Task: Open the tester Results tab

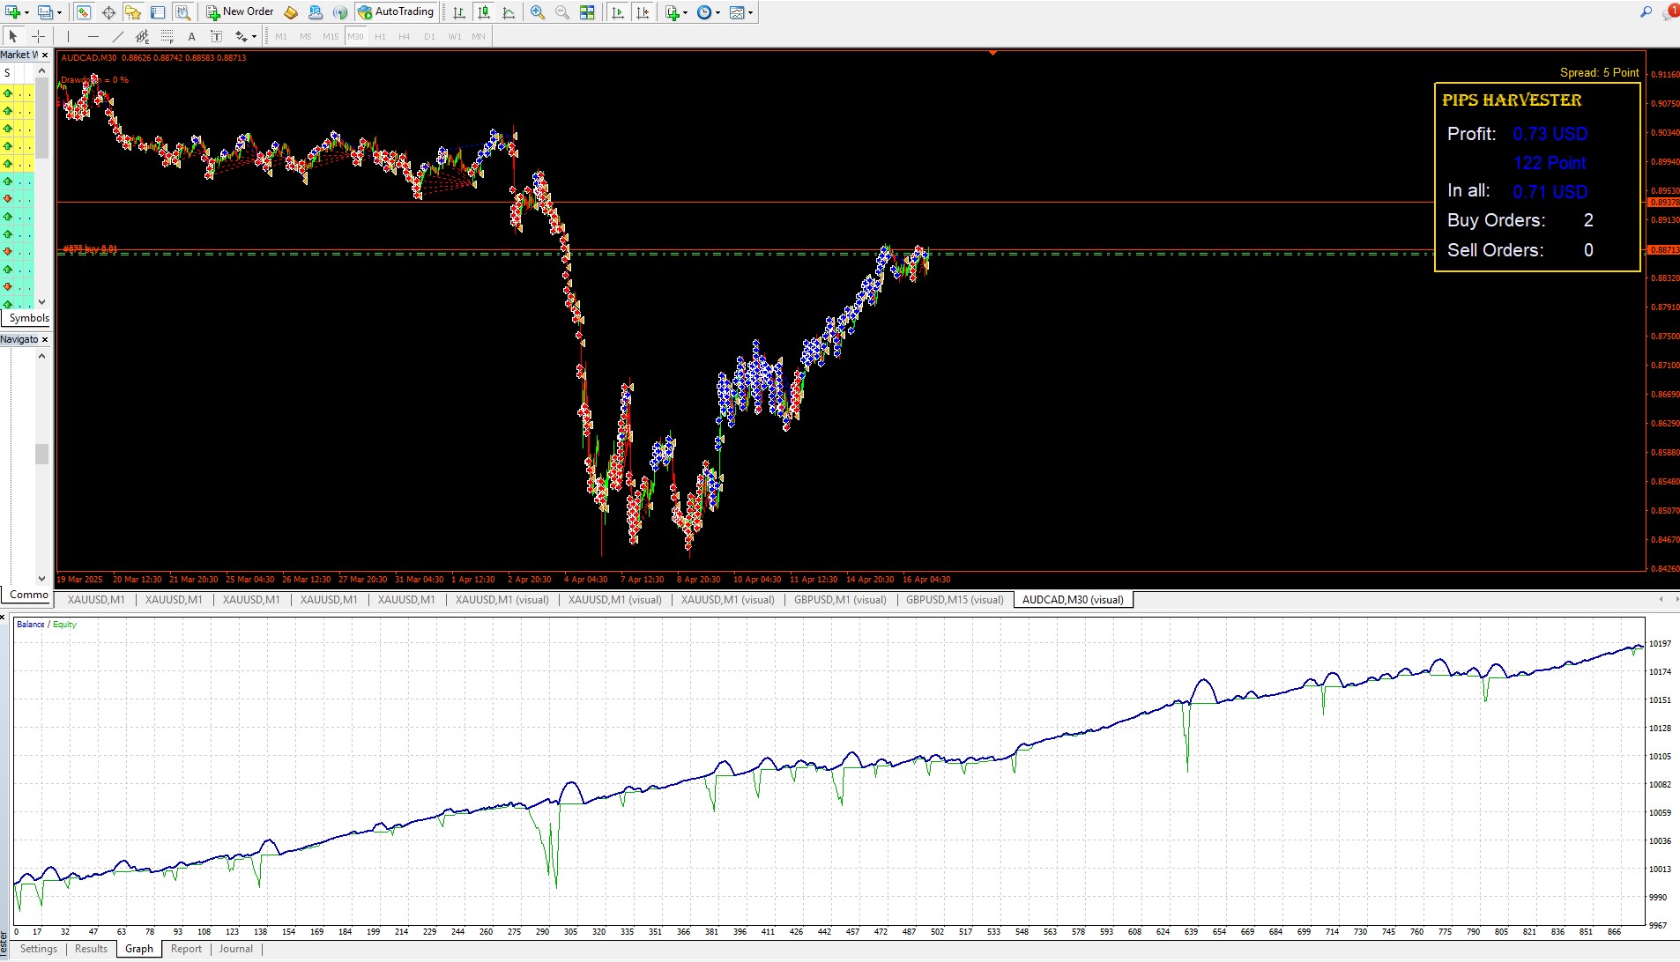Action: [x=91, y=949]
